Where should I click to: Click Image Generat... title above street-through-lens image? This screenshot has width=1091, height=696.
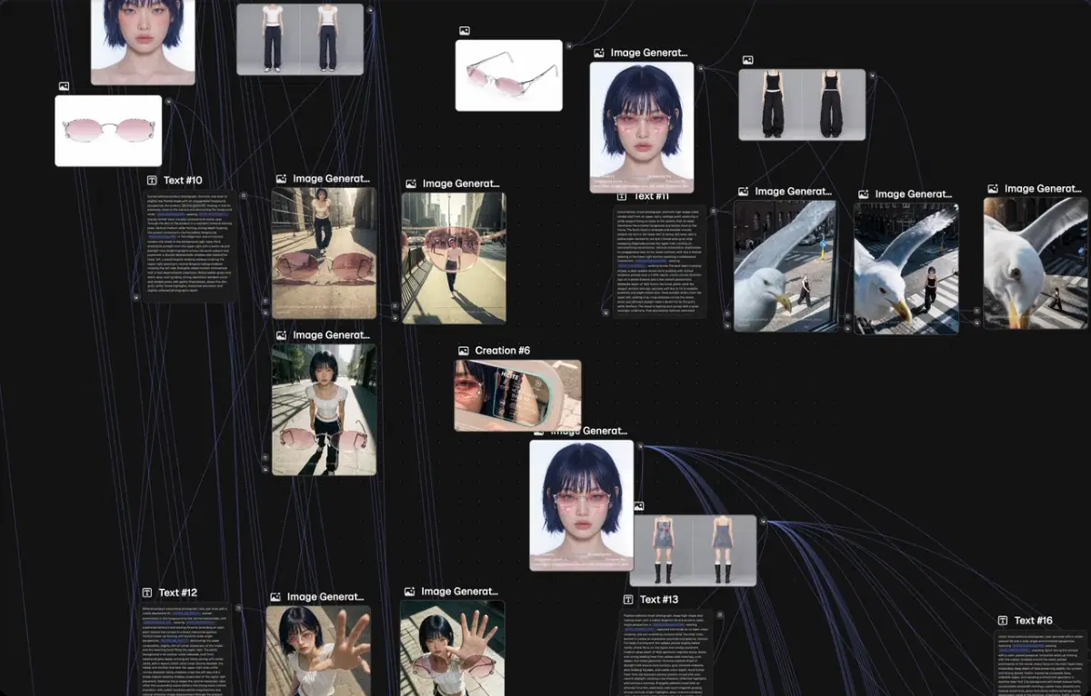[x=462, y=184]
